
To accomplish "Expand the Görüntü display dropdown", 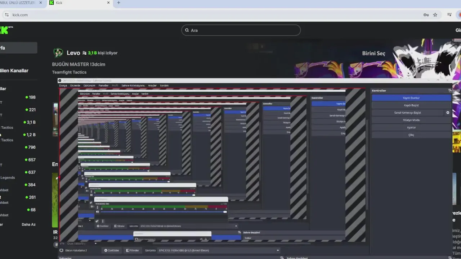I will pyautogui.click(x=219, y=250).
